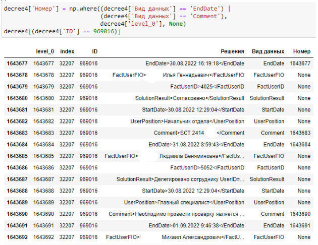This screenshot has width=318, height=245.
Task: Select row index label 1643677
Action: pyautogui.click(x=17, y=64)
